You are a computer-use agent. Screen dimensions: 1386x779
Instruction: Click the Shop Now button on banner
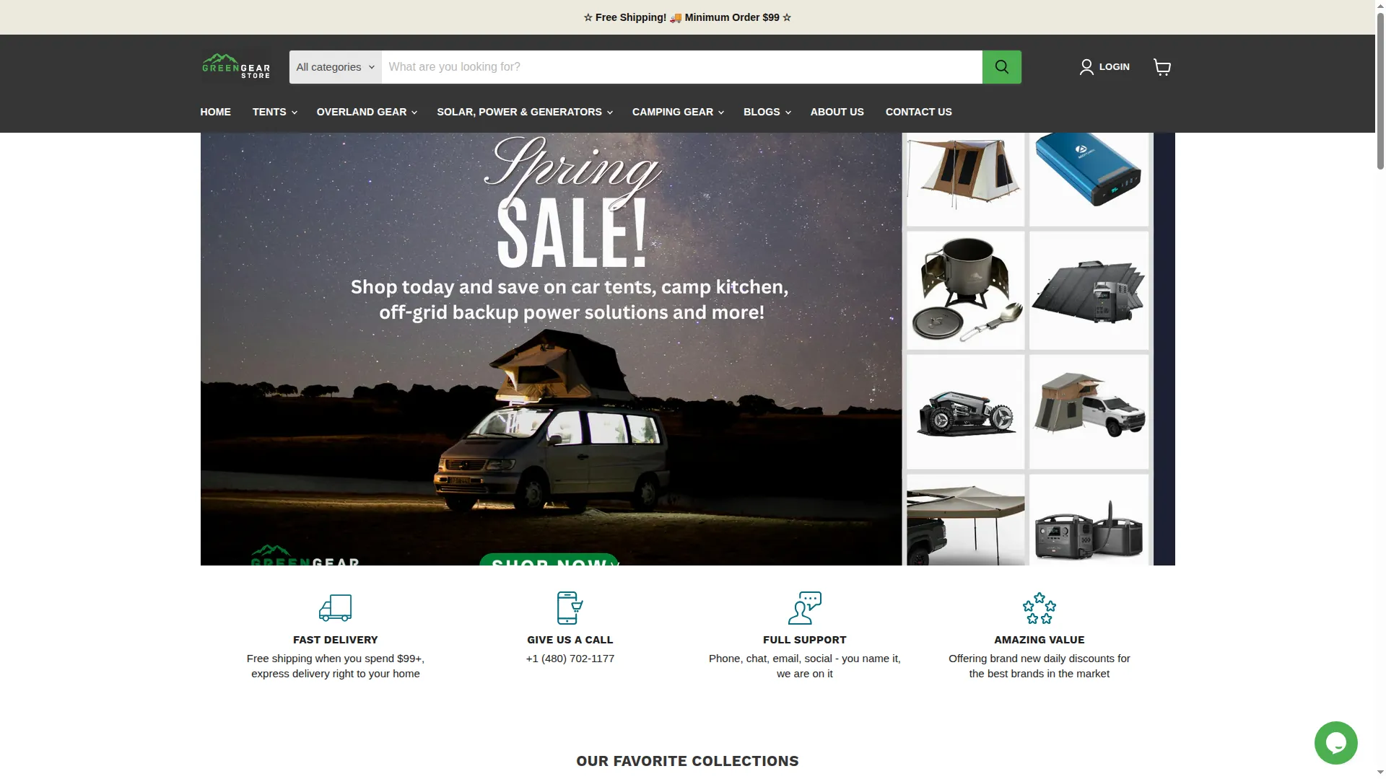549,560
